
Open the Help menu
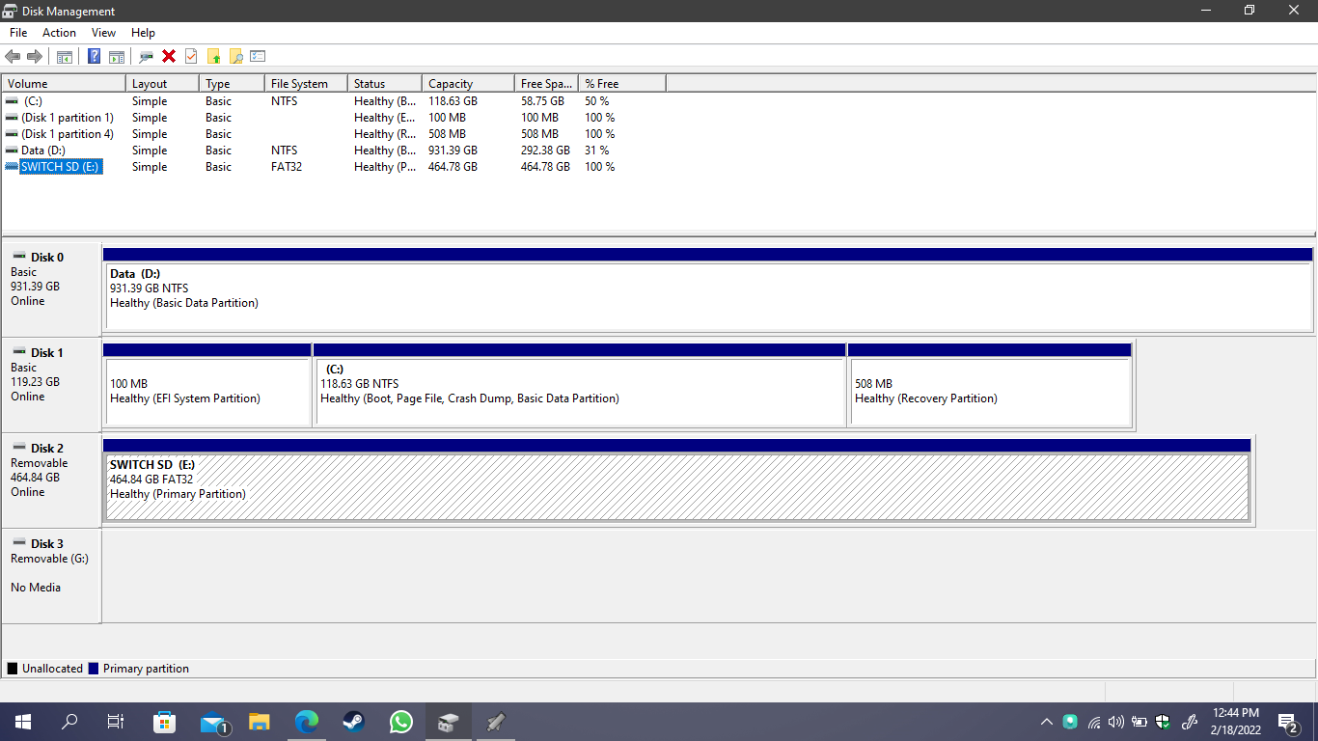pyautogui.click(x=143, y=33)
